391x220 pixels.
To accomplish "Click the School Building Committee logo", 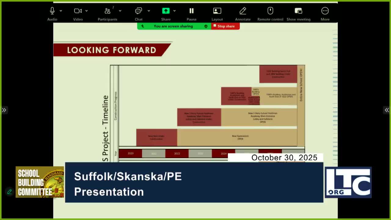I will [40, 182].
